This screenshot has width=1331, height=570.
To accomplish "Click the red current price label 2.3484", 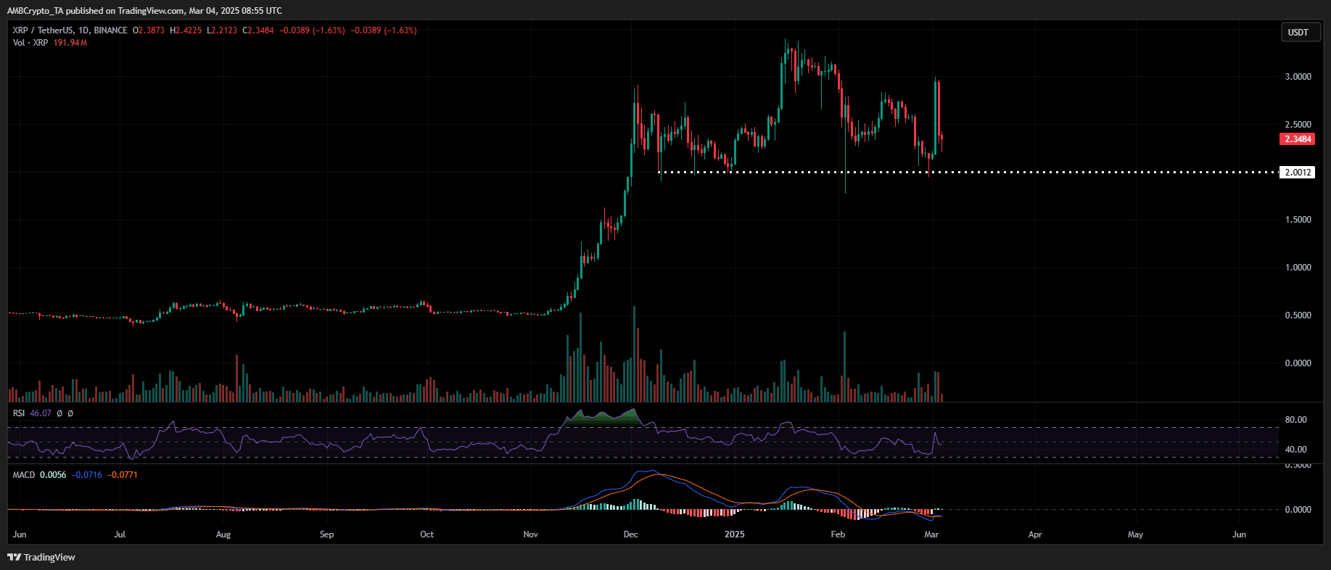I will coord(1298,139).
